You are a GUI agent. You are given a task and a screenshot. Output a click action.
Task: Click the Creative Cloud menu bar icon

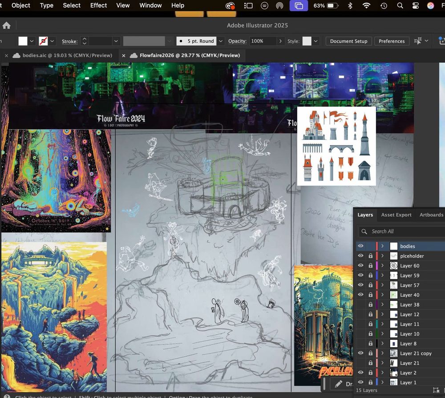click(230, 6)
